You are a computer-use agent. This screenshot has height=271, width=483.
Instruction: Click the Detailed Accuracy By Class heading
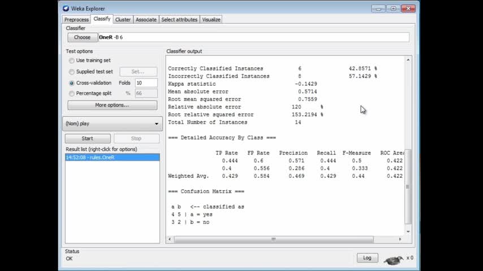(x=222, y=138)
